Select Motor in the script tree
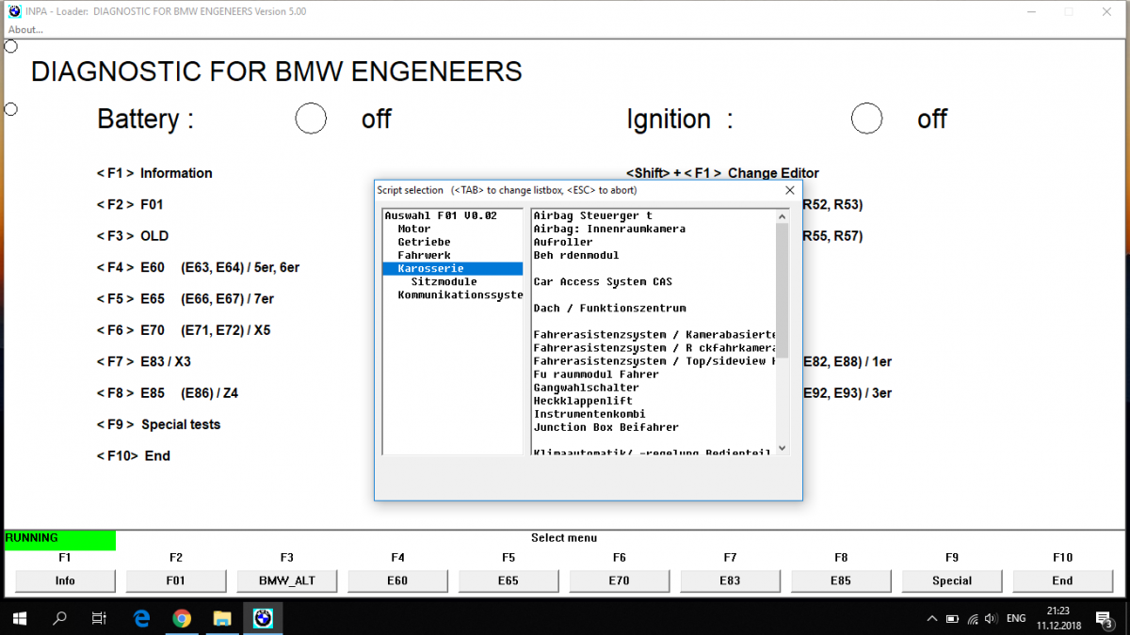 pyautogui.click(x=413, y=229)
